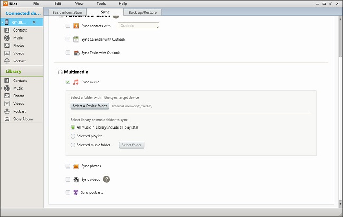Enable Sync videos checkbox
Viewport: 343px width, 217px height.
click(68, 179)
